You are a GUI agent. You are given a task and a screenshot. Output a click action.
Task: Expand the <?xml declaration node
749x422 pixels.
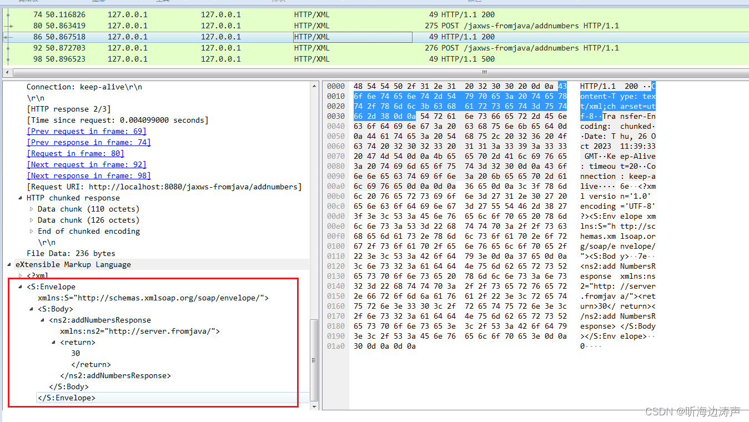[21, 276]
